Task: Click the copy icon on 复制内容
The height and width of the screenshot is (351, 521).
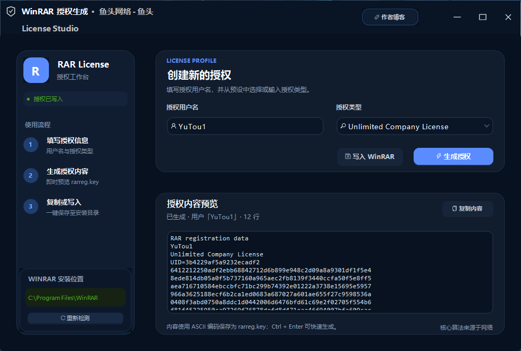Action: pos(454,208)
